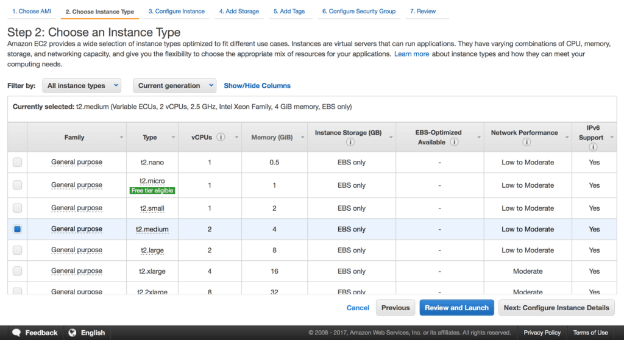Click the Review and Launch button
The width and height of the screenshot is (624, 340).
click(456, 308)
